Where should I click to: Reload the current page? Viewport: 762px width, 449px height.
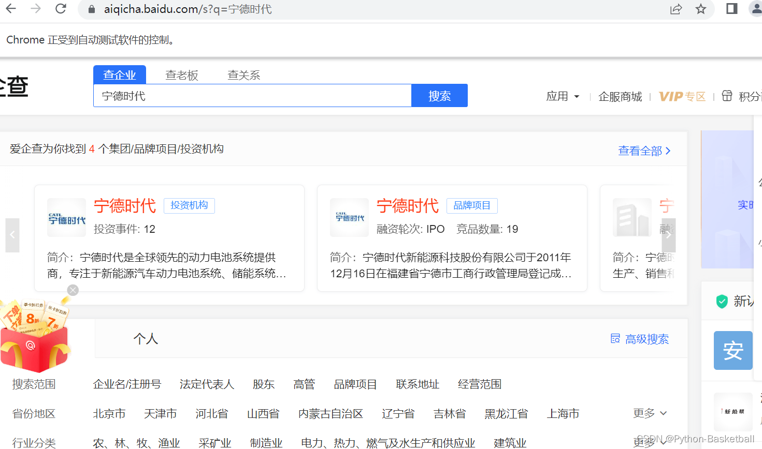click(61, 9)
